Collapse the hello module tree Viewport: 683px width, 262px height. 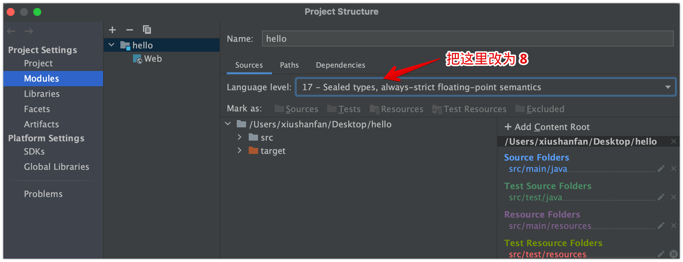(x=112, y=45)
